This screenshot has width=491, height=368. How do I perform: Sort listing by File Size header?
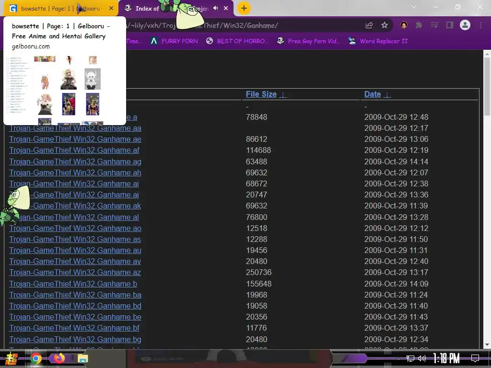(x=261, y=94)
